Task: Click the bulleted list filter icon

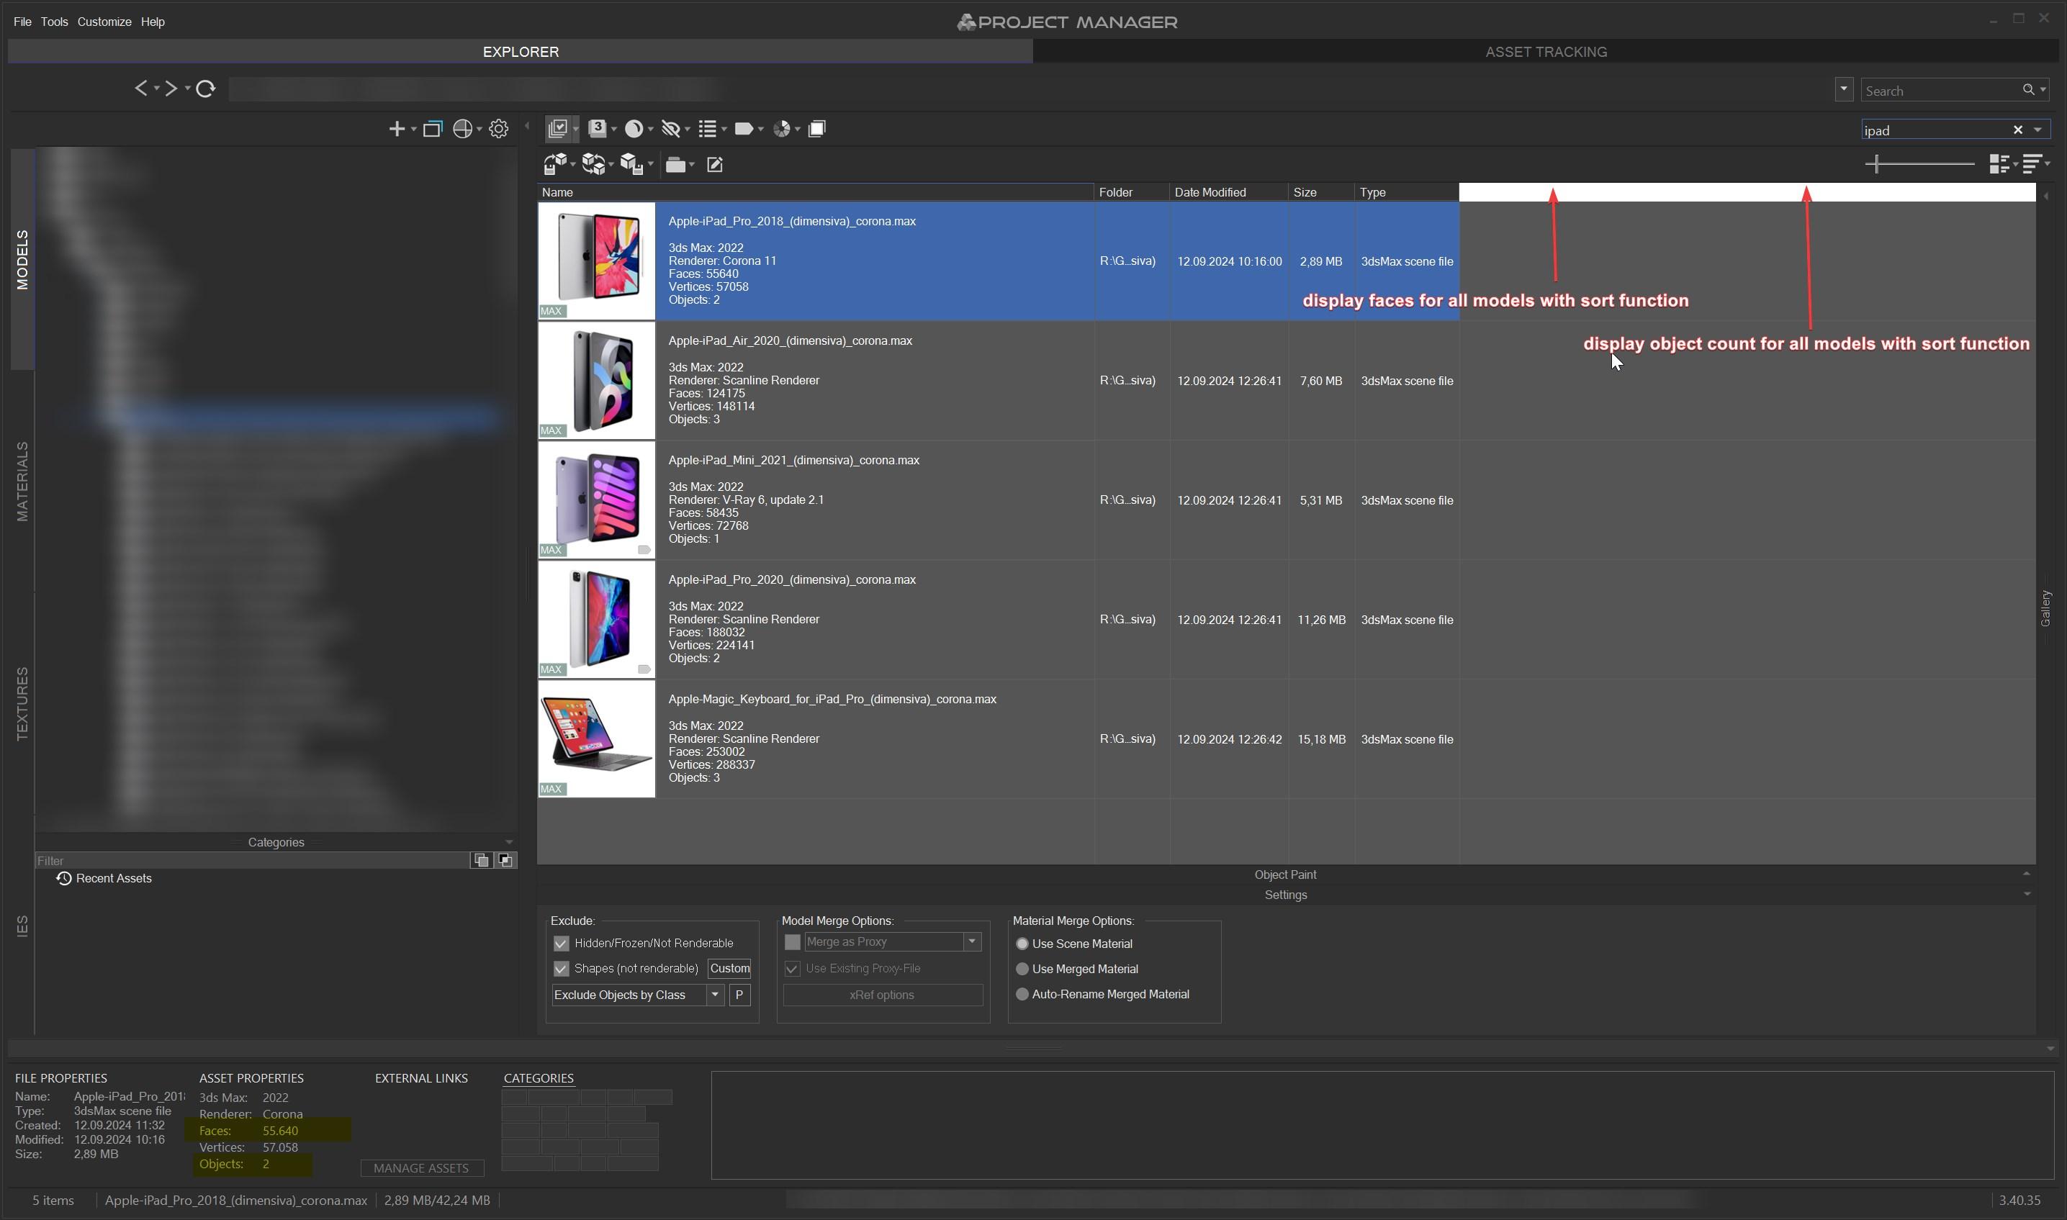Action: [x=707, y=128]
